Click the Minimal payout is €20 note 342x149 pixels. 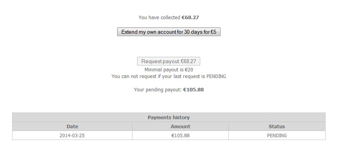point(168,70)
